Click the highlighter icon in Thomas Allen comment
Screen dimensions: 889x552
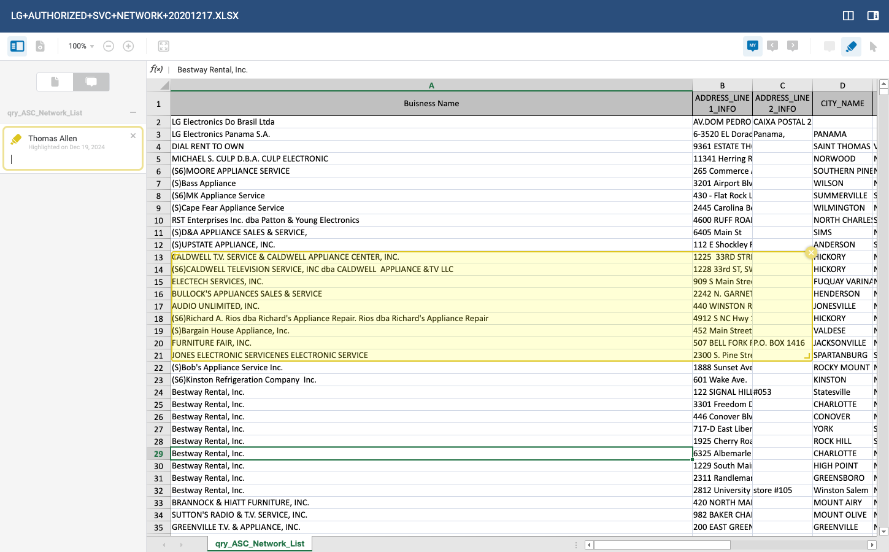(x=17, y=140)
